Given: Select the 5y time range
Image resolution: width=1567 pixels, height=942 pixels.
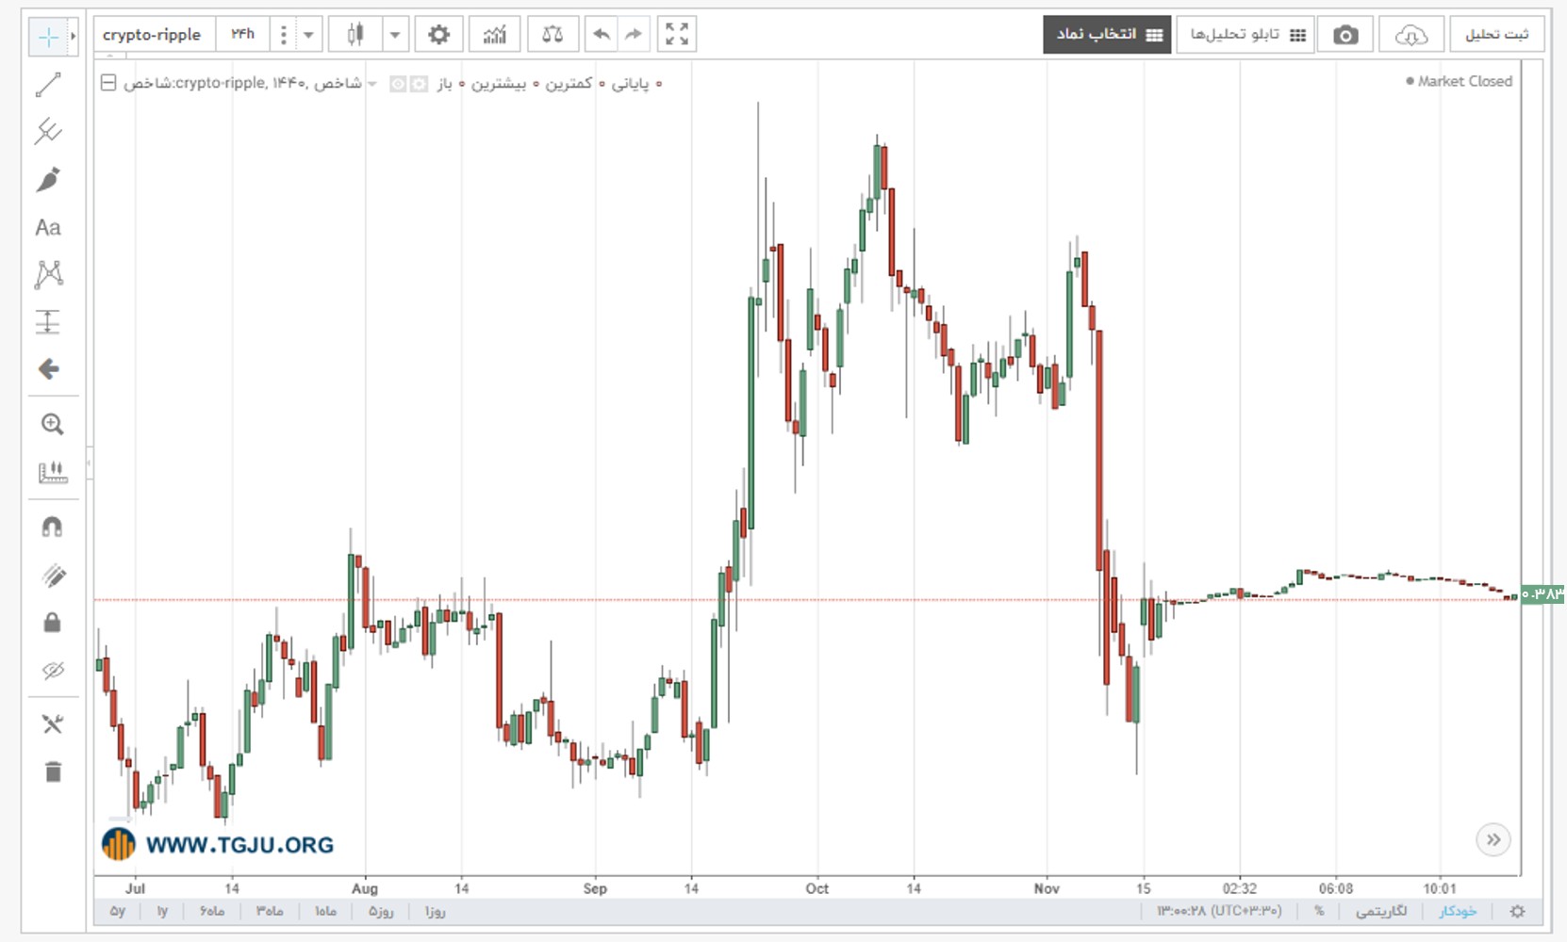Looking at the screenshot, I should coord(118,912).
